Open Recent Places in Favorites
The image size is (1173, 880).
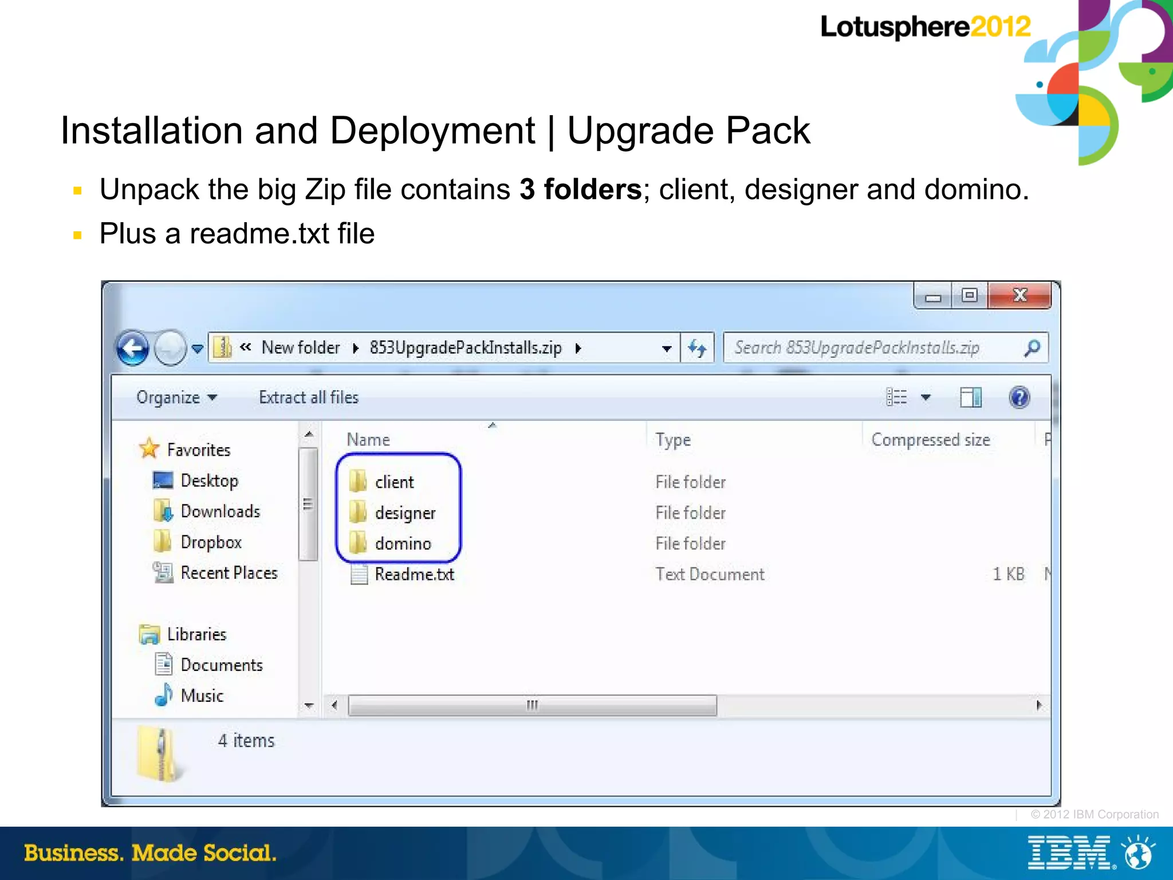(215, 573)
